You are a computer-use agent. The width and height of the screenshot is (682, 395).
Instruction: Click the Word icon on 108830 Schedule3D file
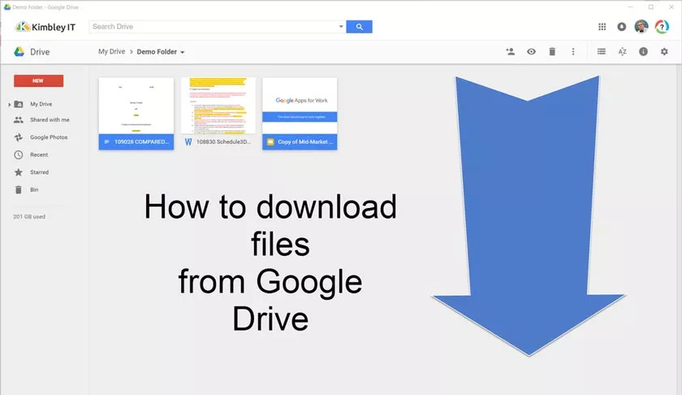(x=188, y=141)
